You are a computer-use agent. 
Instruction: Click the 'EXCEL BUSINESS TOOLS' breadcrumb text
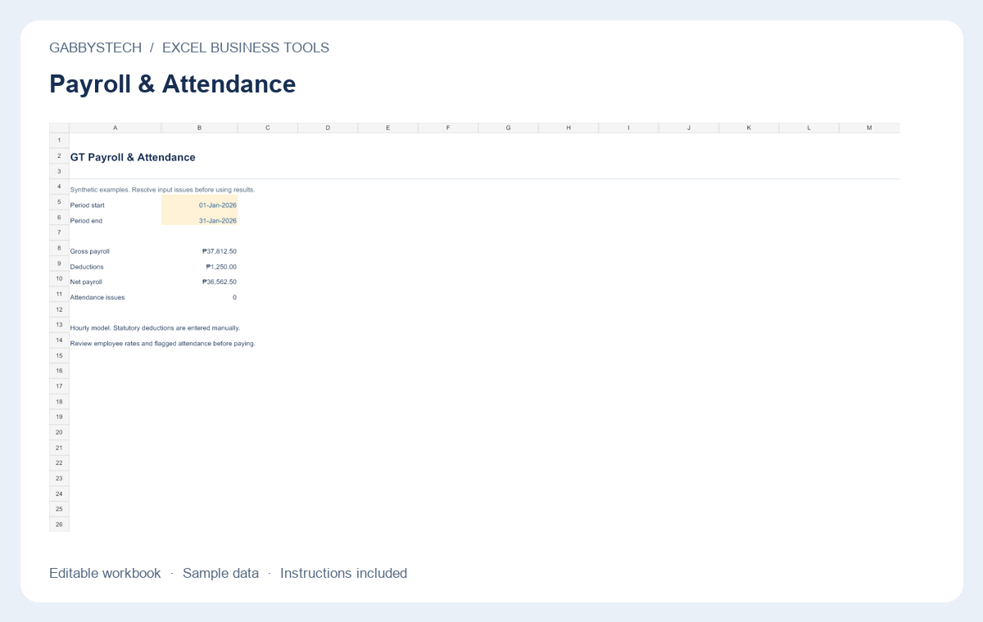click(246, 47)
